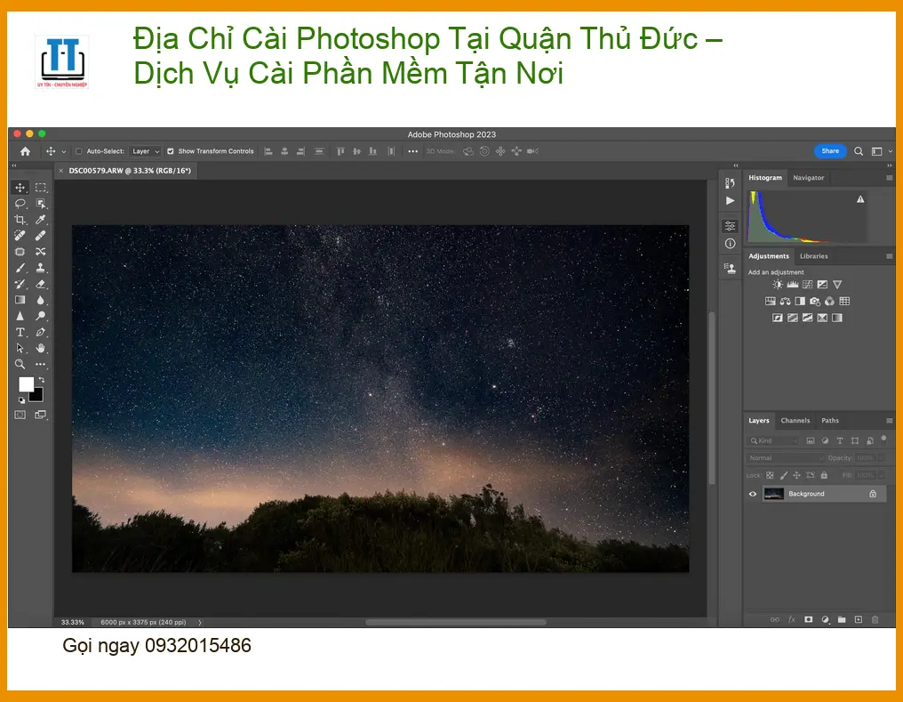The width and height of the screenshot is (903, 702).
Task: Uncheck Show Transform Controls
Action: pos(171,151)
